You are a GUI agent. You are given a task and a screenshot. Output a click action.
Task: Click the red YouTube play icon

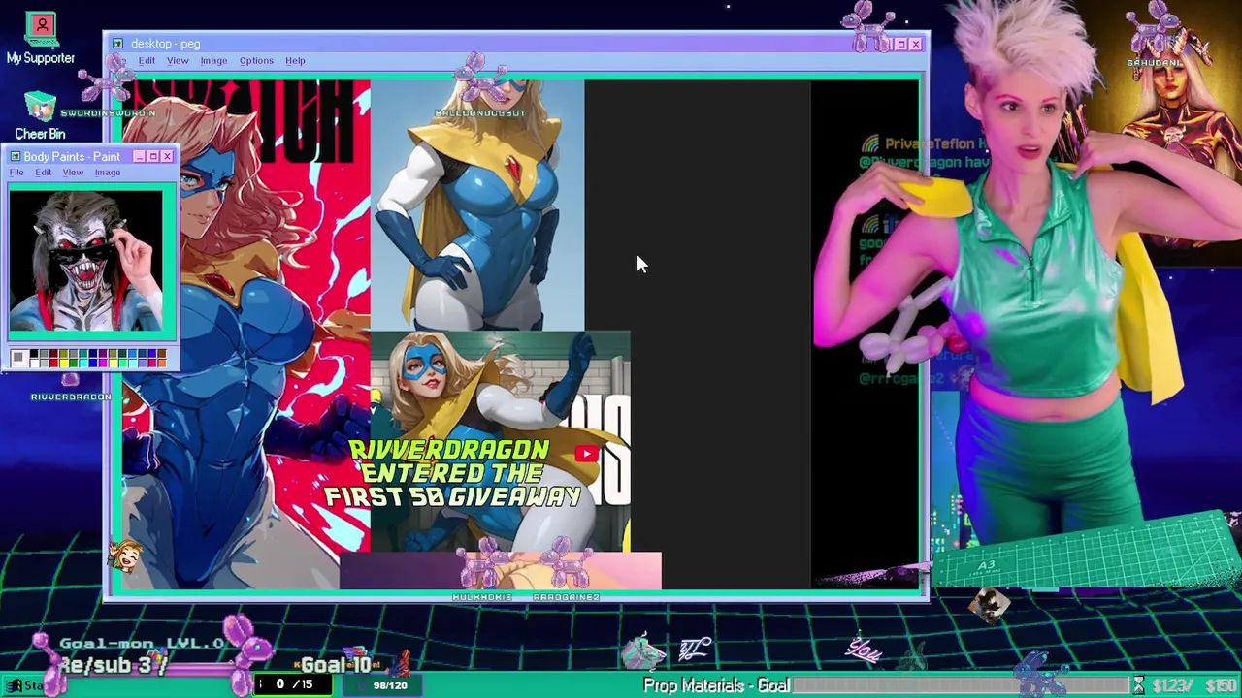tap(586, 454)
